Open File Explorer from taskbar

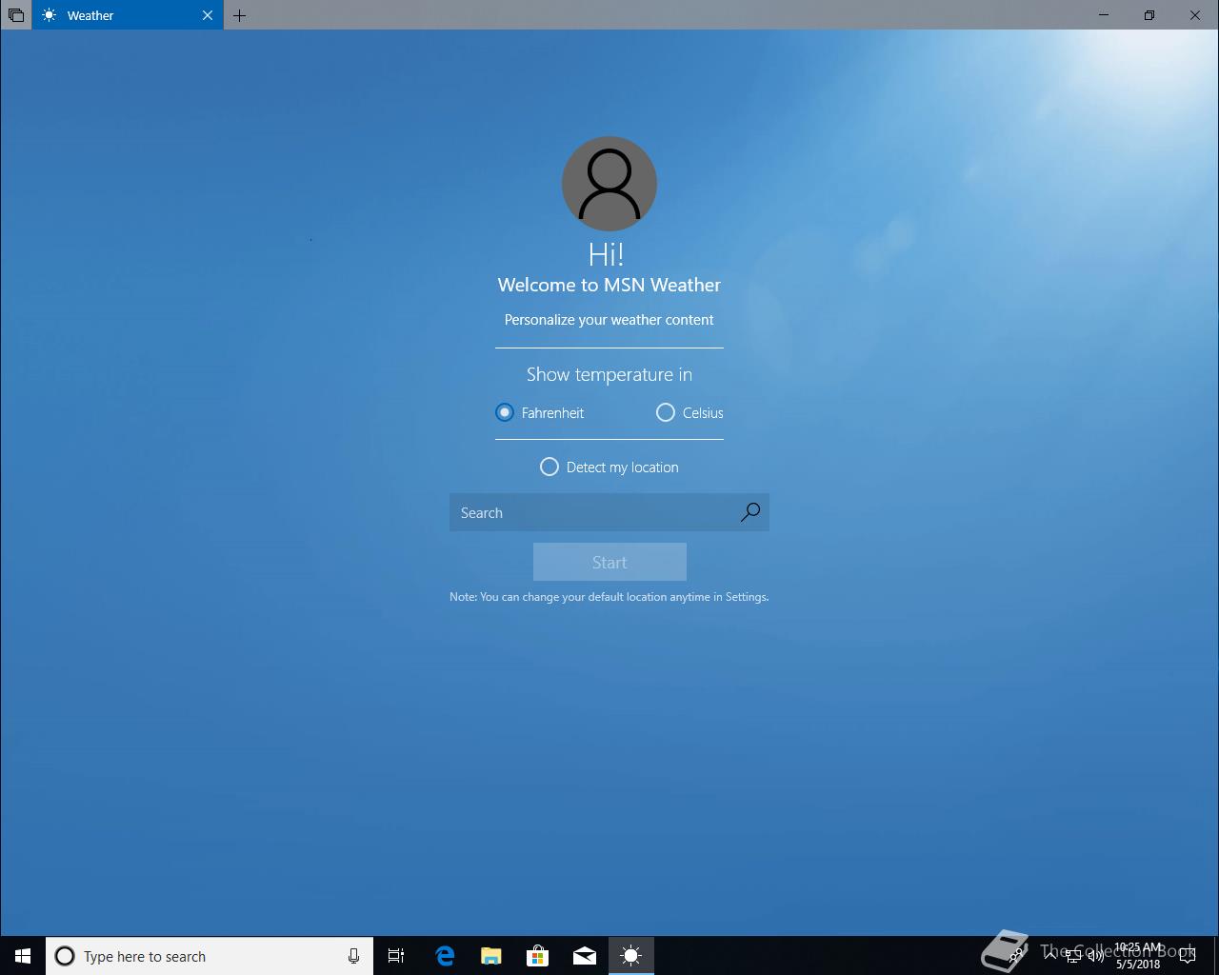click(491, 956)
